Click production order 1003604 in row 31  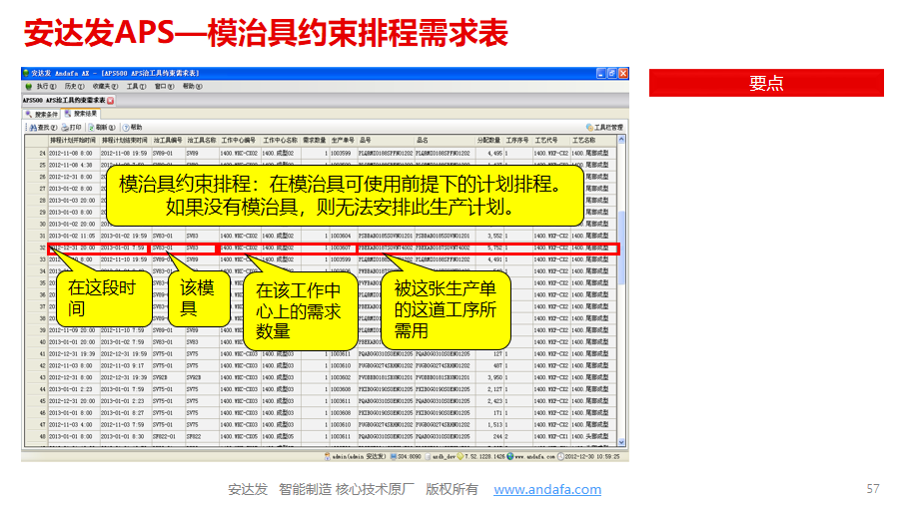[x=343, y=237]
